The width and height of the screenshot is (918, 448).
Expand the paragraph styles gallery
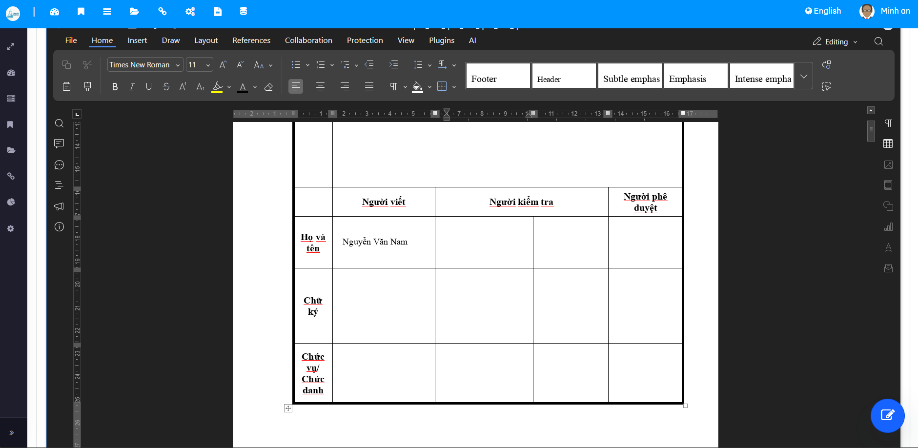click(x=803, y=76)
